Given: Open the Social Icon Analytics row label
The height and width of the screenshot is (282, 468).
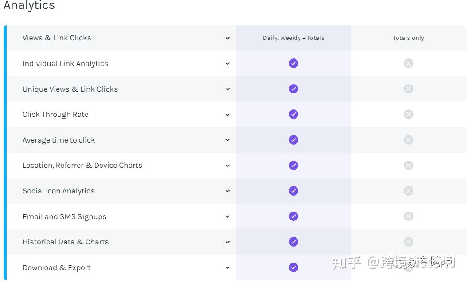Looking at the screenshot, I should (x=58, y=191).
